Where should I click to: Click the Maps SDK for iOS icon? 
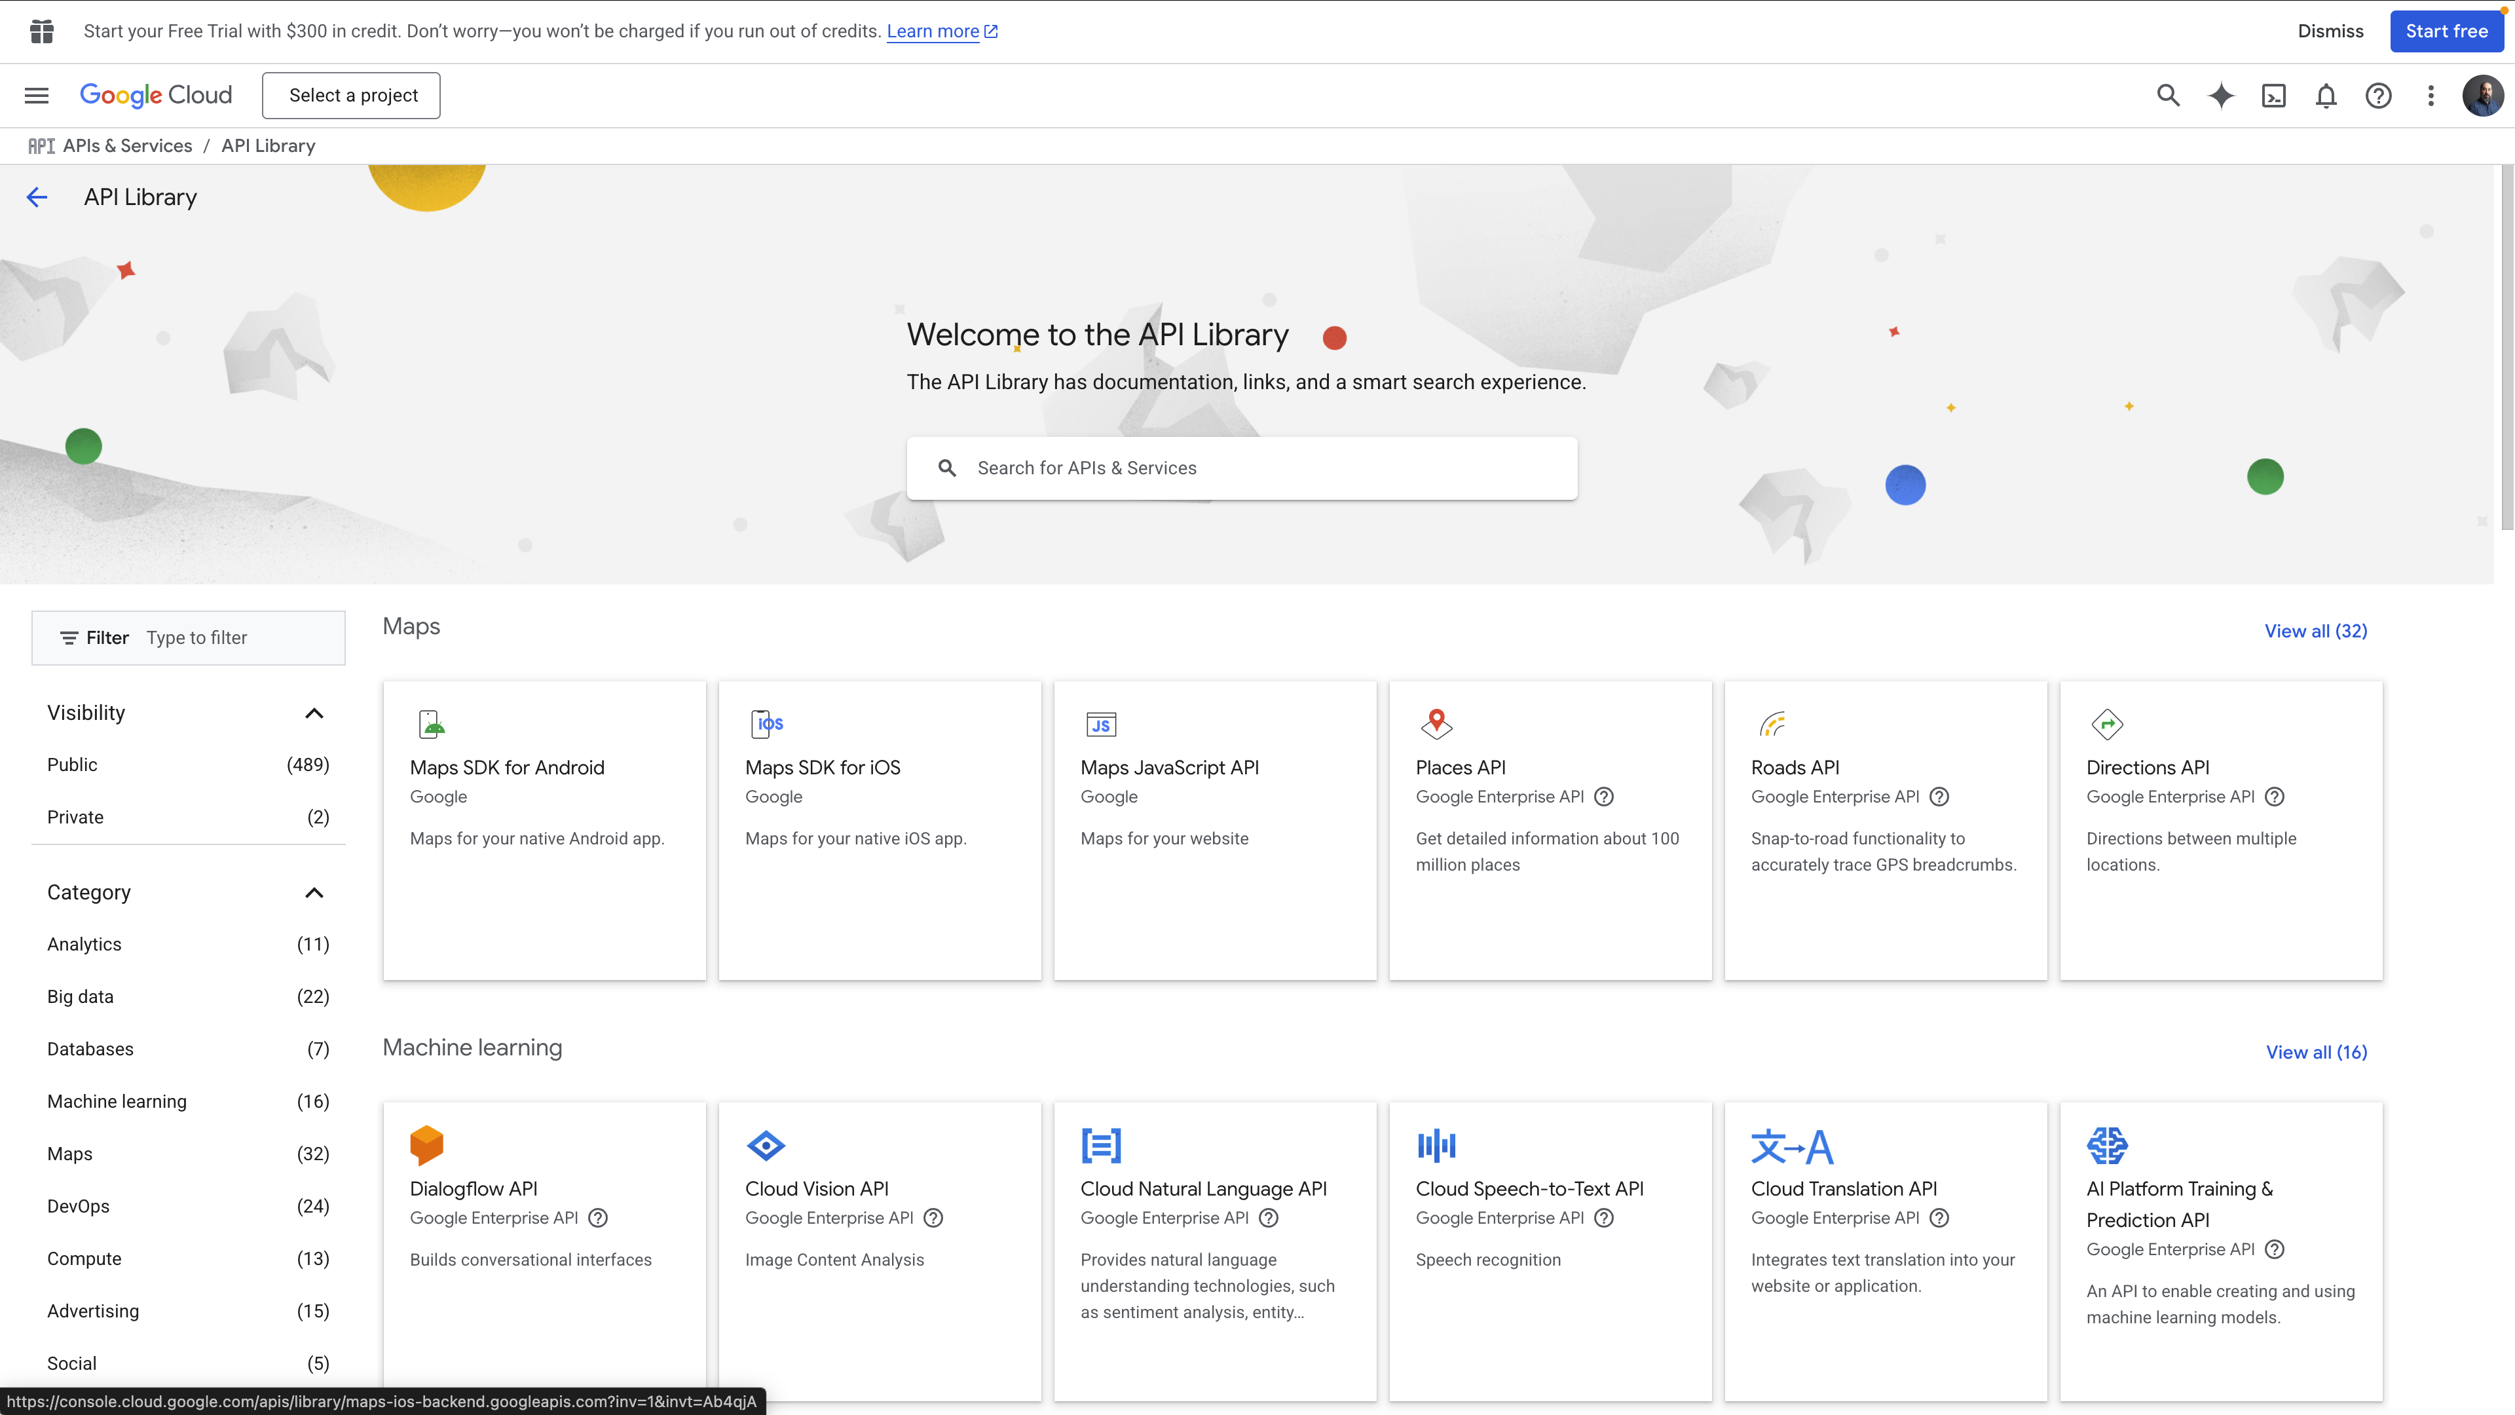click(768, 724)
